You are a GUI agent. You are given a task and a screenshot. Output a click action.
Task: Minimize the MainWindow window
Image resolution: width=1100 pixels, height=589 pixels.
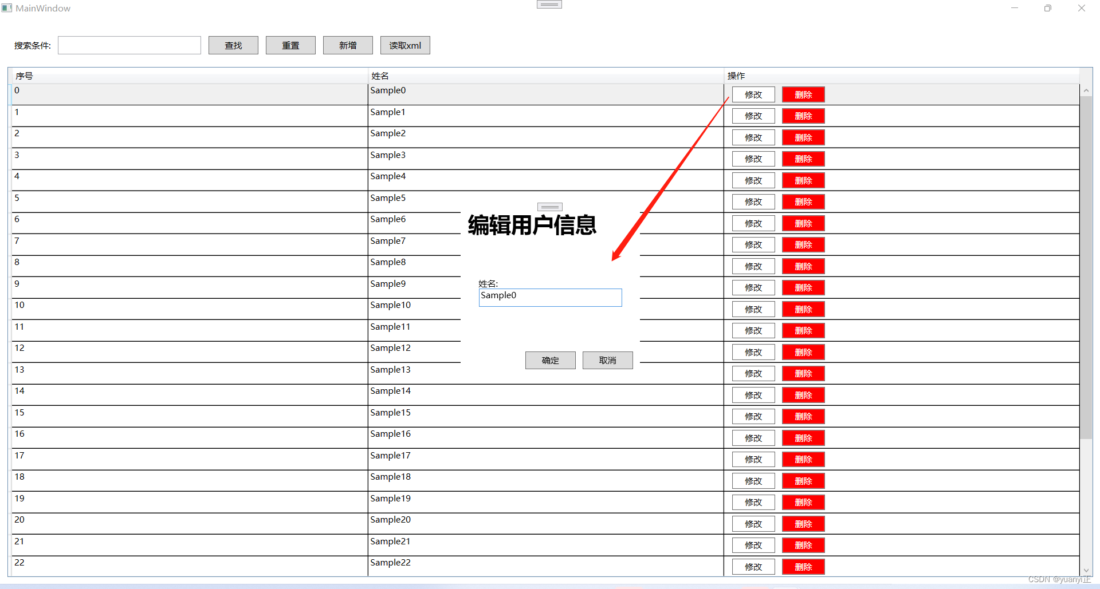click(x=1015, y=8)
